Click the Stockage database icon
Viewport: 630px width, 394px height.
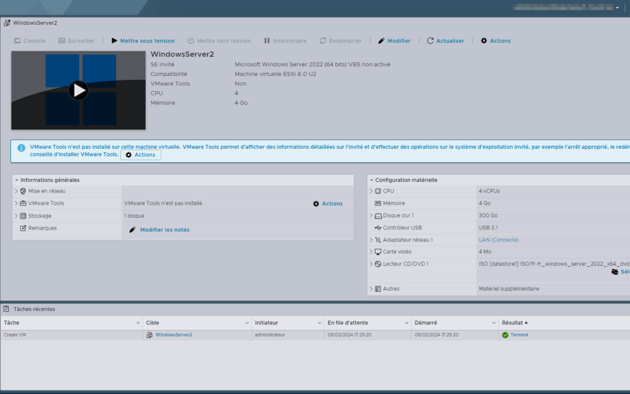(x=23, y=216)
